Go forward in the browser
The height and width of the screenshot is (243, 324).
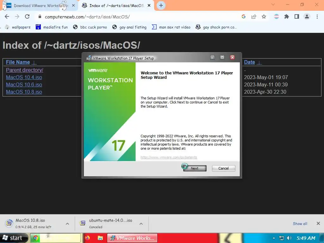(17, 16)
